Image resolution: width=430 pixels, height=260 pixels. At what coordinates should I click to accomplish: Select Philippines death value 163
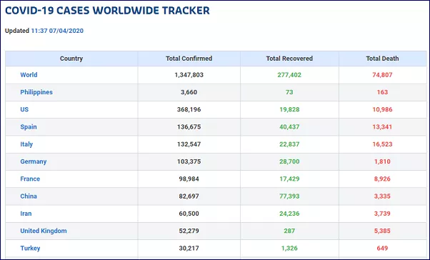(x=382, y=92)
